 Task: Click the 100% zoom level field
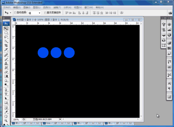coord(17,119)
